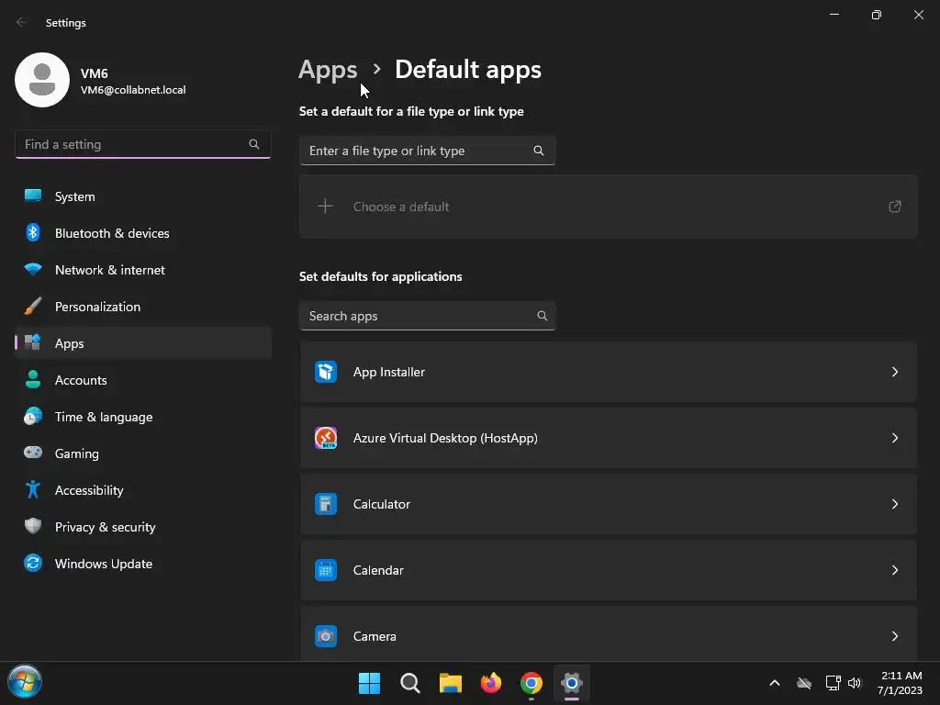Click the Search apps input field
The image size is (940, 705).
click(418, 316)
